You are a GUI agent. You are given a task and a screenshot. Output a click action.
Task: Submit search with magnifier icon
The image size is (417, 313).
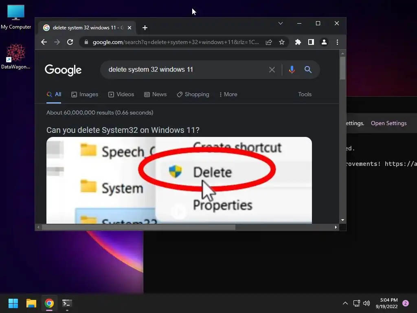308,70
